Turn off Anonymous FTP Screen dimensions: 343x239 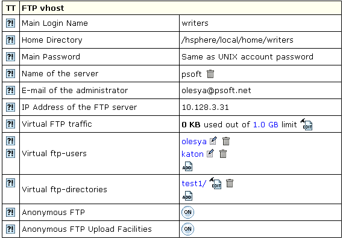[x=187, y=212]
